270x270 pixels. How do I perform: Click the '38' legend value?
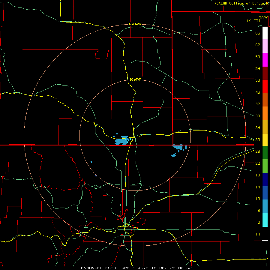(x=258, y=116)
